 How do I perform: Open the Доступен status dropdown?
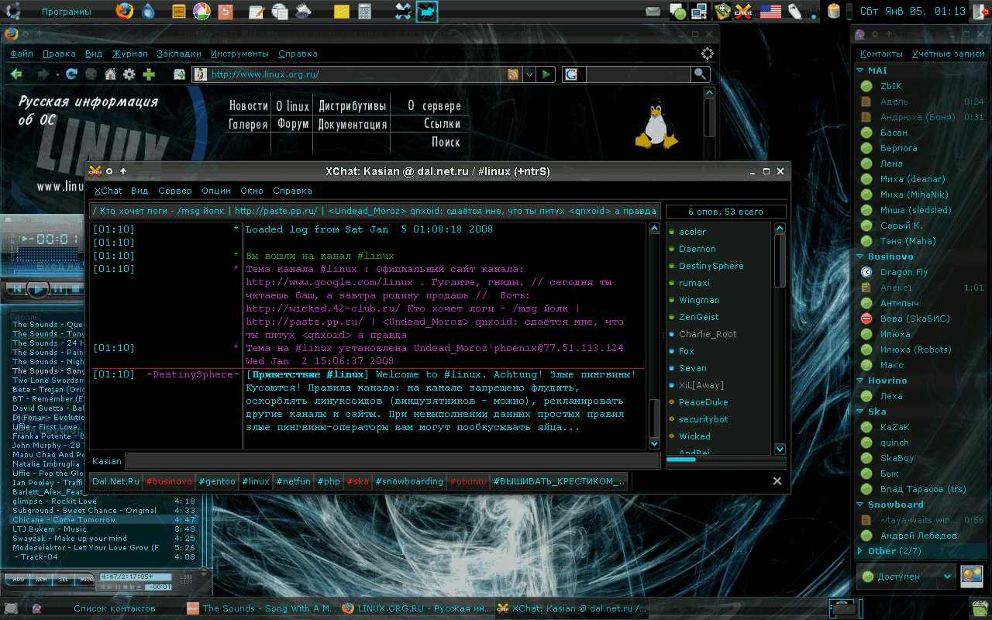click(905, 577)
